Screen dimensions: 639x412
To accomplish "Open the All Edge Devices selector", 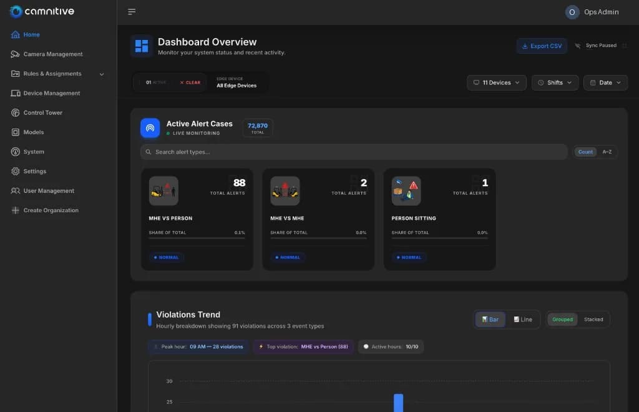I will coord(237,82).
